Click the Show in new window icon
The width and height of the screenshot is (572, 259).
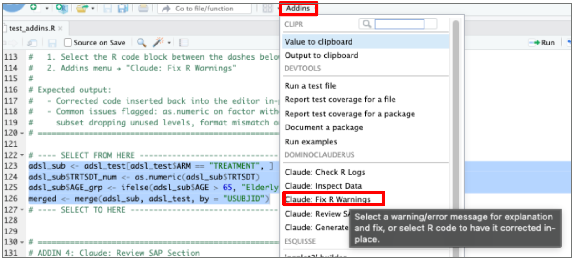(31, 43)
